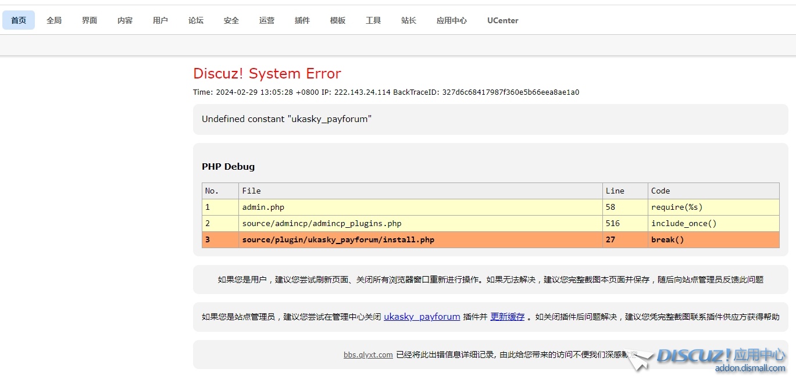Go to the UCenter tab
Screen dimensions: 796x383
503,20
